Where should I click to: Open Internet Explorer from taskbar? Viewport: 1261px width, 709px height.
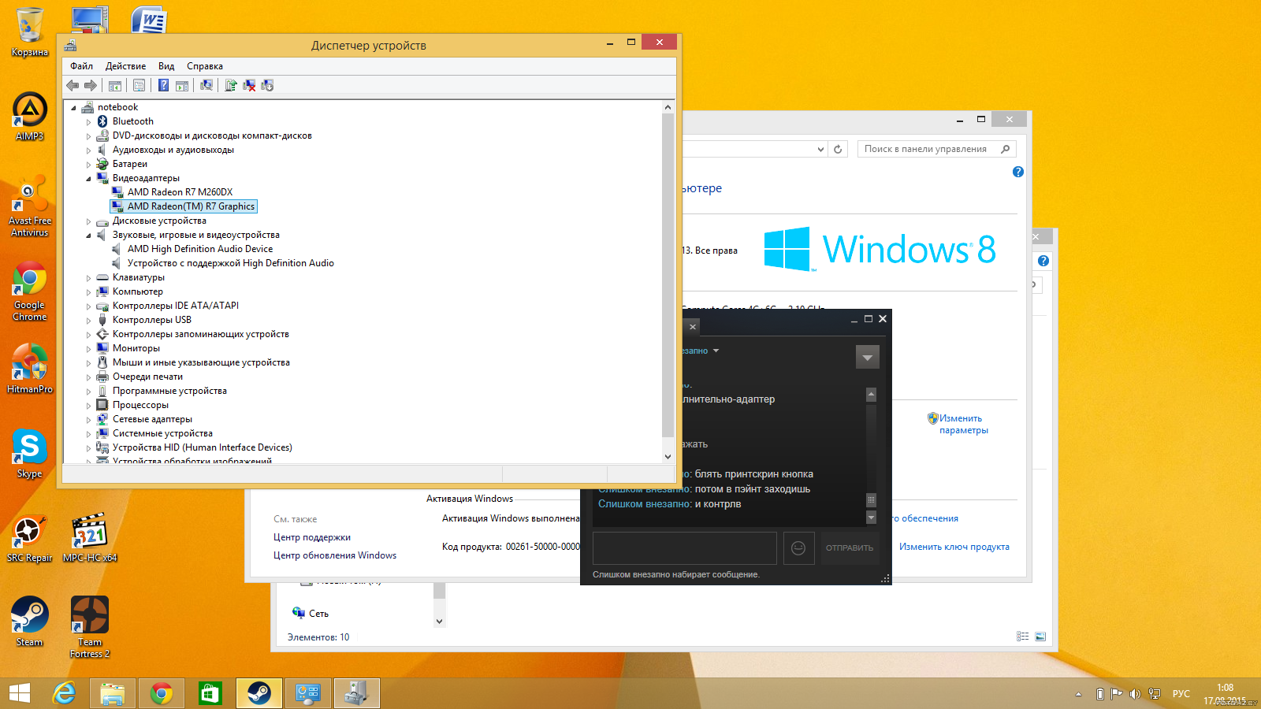pos(64,693)
